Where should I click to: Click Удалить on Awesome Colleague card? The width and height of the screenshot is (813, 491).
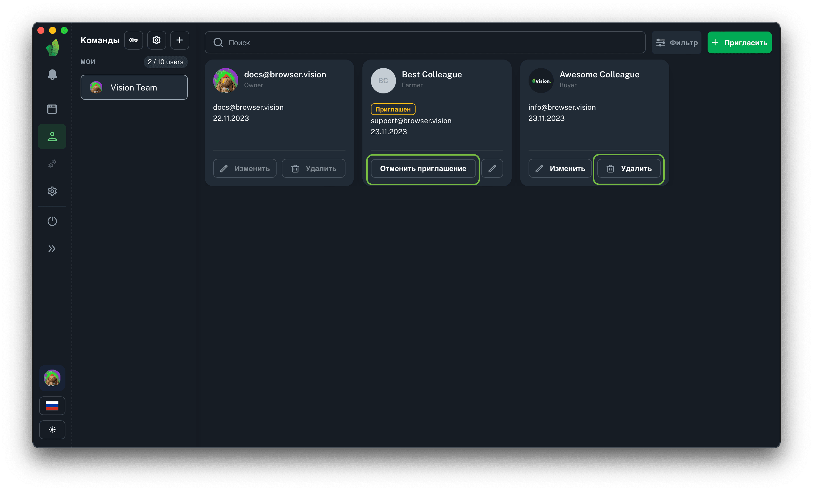point(629,168)
